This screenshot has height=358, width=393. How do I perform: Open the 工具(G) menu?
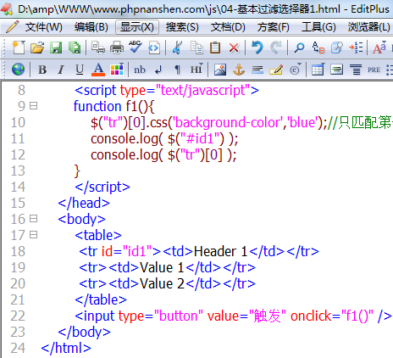pos(318,27)
